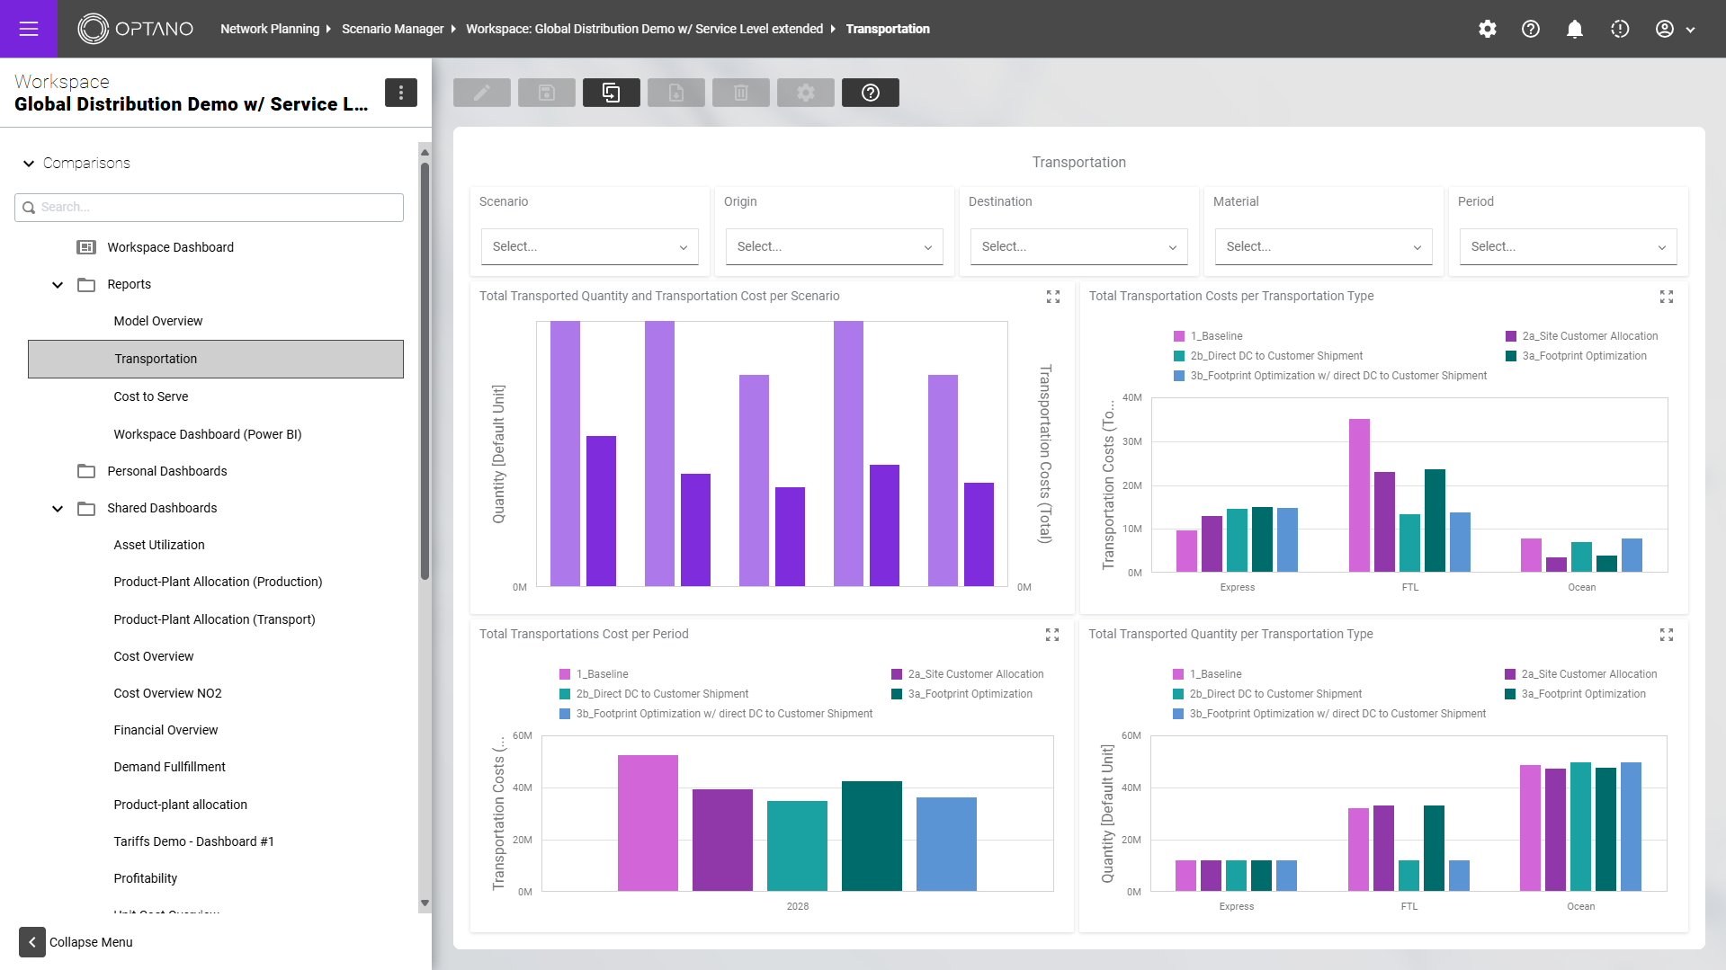The width and height of the screenshot is (1726, 970).
Task: Open settings gear in top bar
Action: 1488,29
